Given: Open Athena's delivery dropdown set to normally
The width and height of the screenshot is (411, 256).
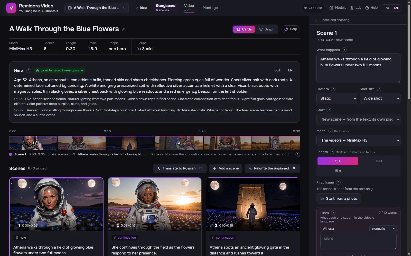Looking at the screenshot, I should [x=383, y=229].
